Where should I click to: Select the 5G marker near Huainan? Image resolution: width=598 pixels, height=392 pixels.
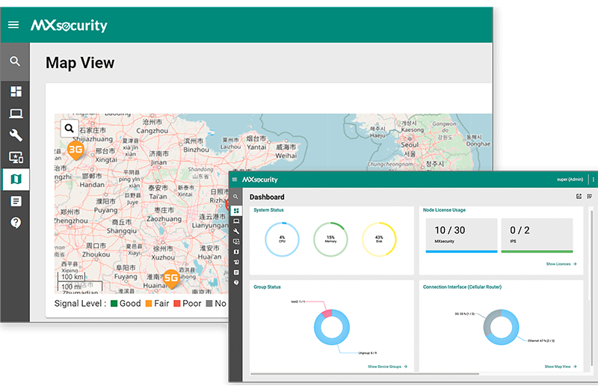171,279
